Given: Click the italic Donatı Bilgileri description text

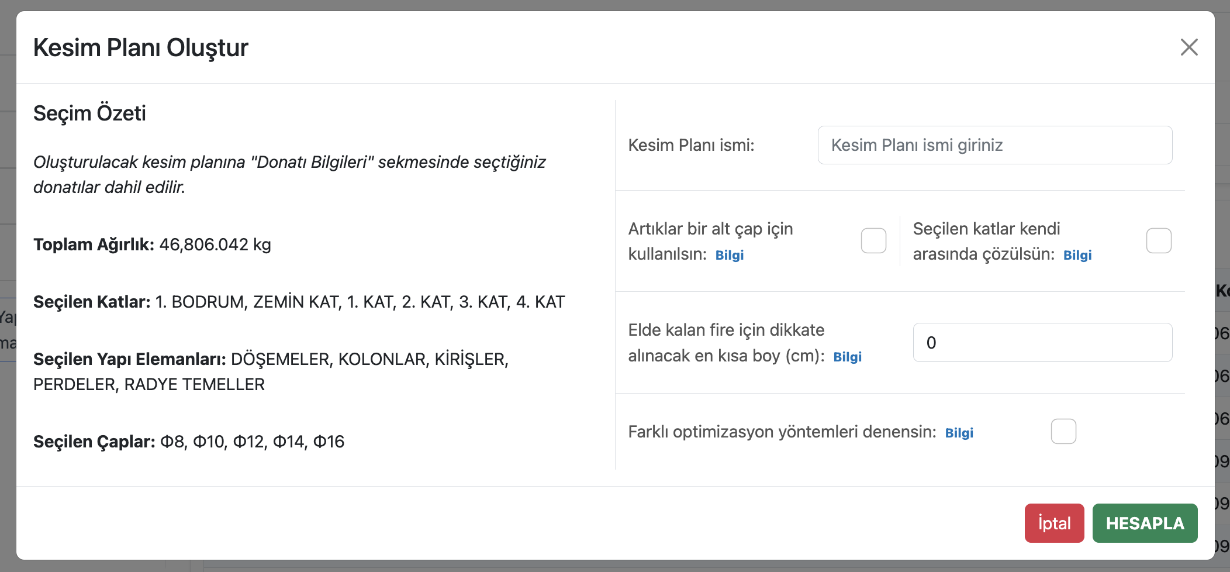Looking at the screenshot, I should click(x=289, y=162).
